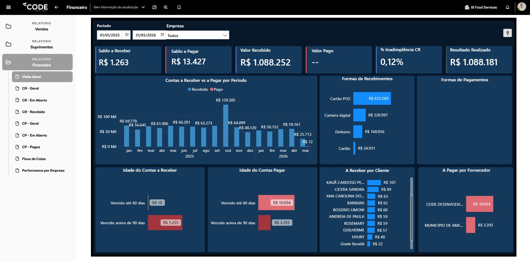Click the back arrow next to Financeiro
The width and height of the screenshot is (530, 261).
click(x=57, y=7)
